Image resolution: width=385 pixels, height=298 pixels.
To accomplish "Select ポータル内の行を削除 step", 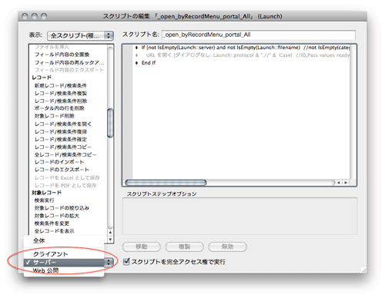I will click(x=59, y=108).
